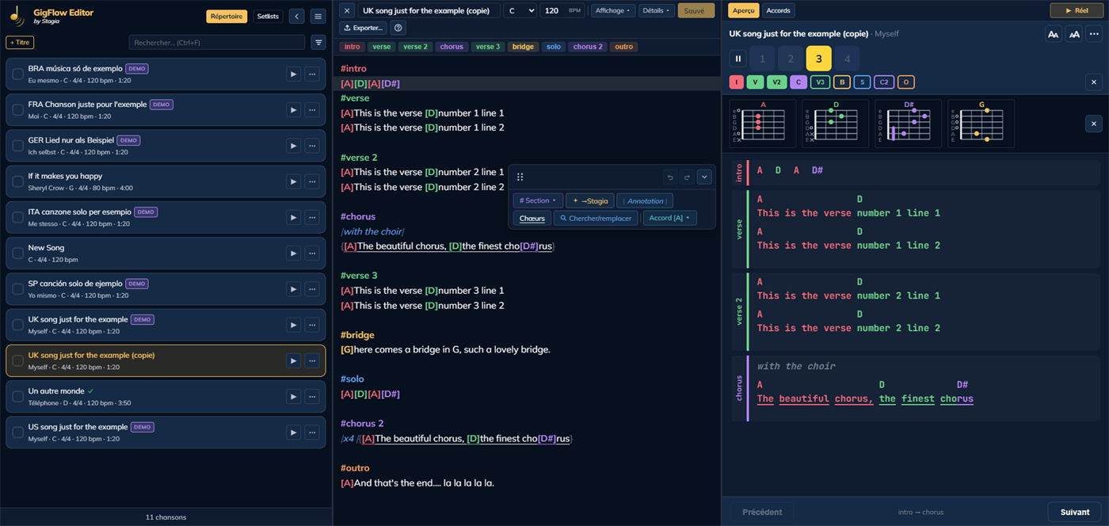Tick the checkbox for 'Un autre monde'
The image size is (1109, 526).
click(x=17, y=397)
